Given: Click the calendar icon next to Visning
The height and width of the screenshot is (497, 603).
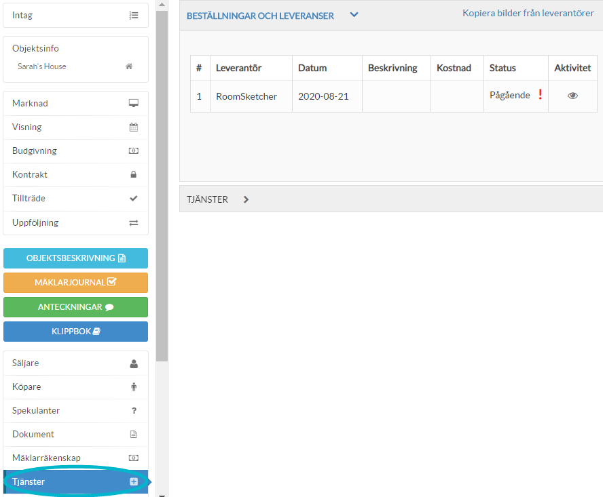Looking at the screenshot, I should [133, 127].
